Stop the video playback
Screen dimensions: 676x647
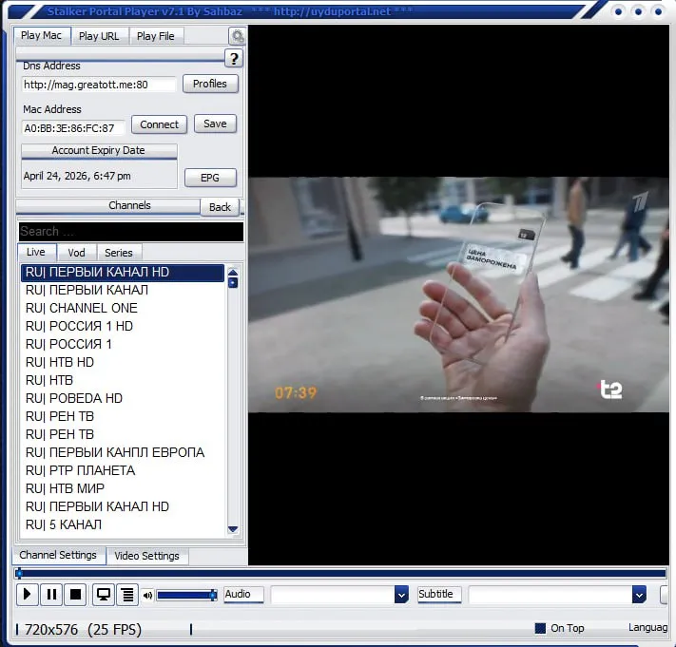coord(75,595)
